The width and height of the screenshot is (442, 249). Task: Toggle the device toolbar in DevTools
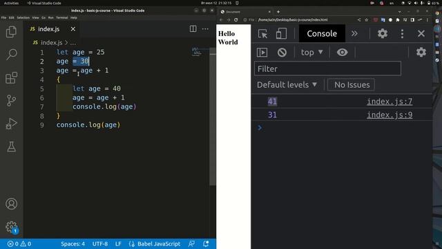[x=281, y=34]
